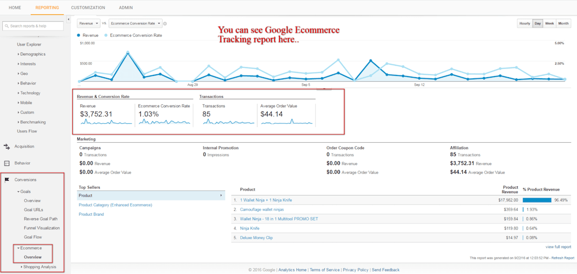The width and height of the screenshot is (577, 274).
Task: Click the 96.49% product revenue bar
Action: coord(537,200)
